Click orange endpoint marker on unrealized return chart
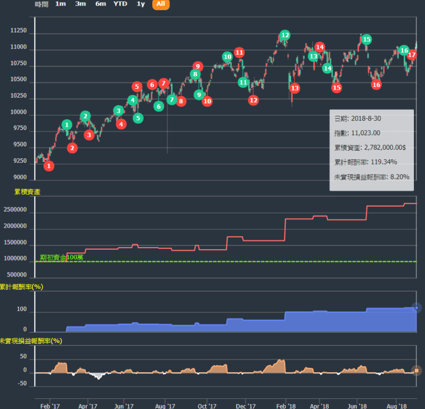 click(x=416, y=371)
